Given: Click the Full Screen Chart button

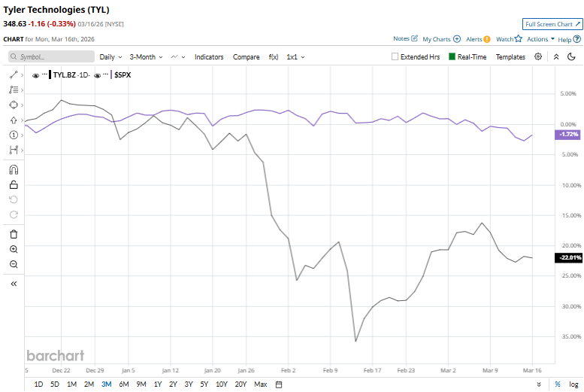Looking at the screenshot, I should (552, 24).
